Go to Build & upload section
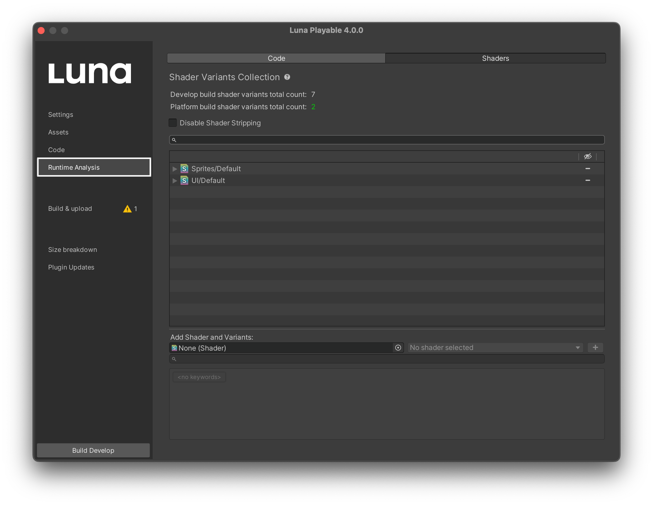 70,209
